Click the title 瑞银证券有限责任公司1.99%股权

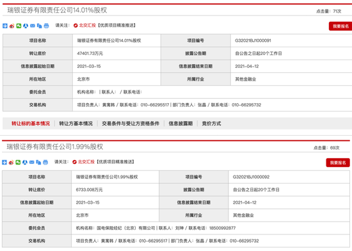click(55, 147)
